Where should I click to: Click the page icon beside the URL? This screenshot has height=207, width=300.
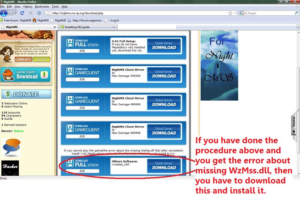click(x=48, y=13)
